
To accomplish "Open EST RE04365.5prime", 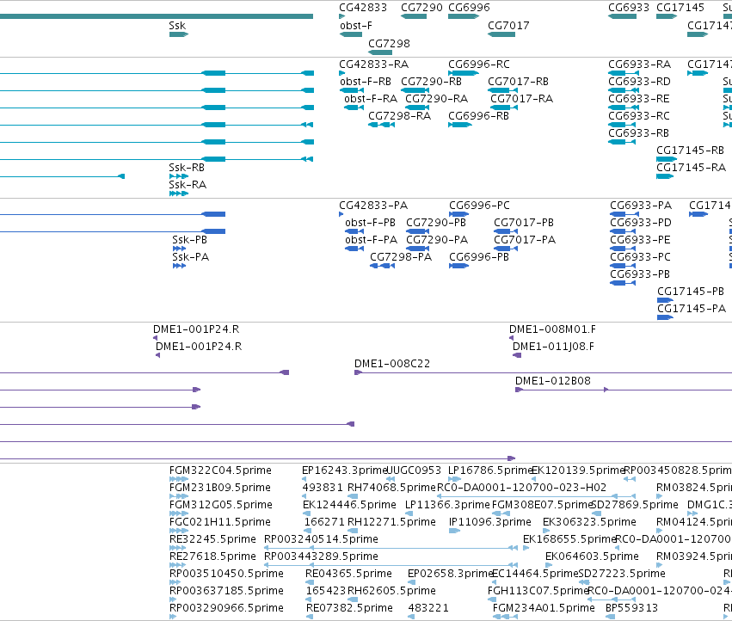I will point(348,574).
